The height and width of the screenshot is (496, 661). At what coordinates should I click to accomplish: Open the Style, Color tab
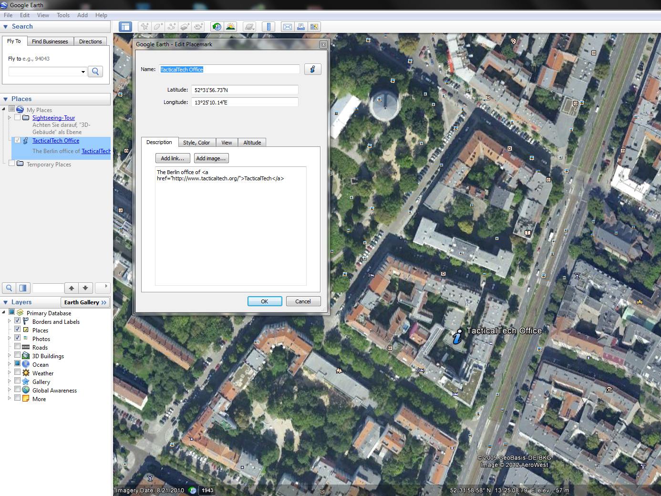196,143
